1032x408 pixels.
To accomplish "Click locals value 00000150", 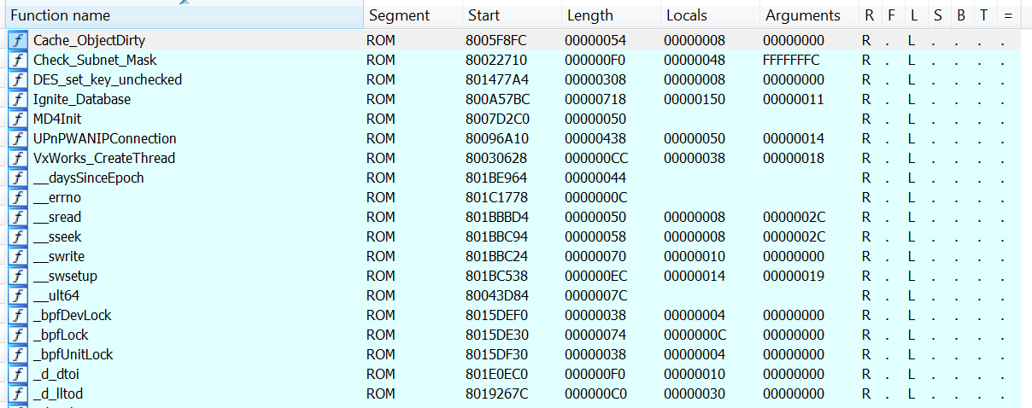I will point(695,99).
